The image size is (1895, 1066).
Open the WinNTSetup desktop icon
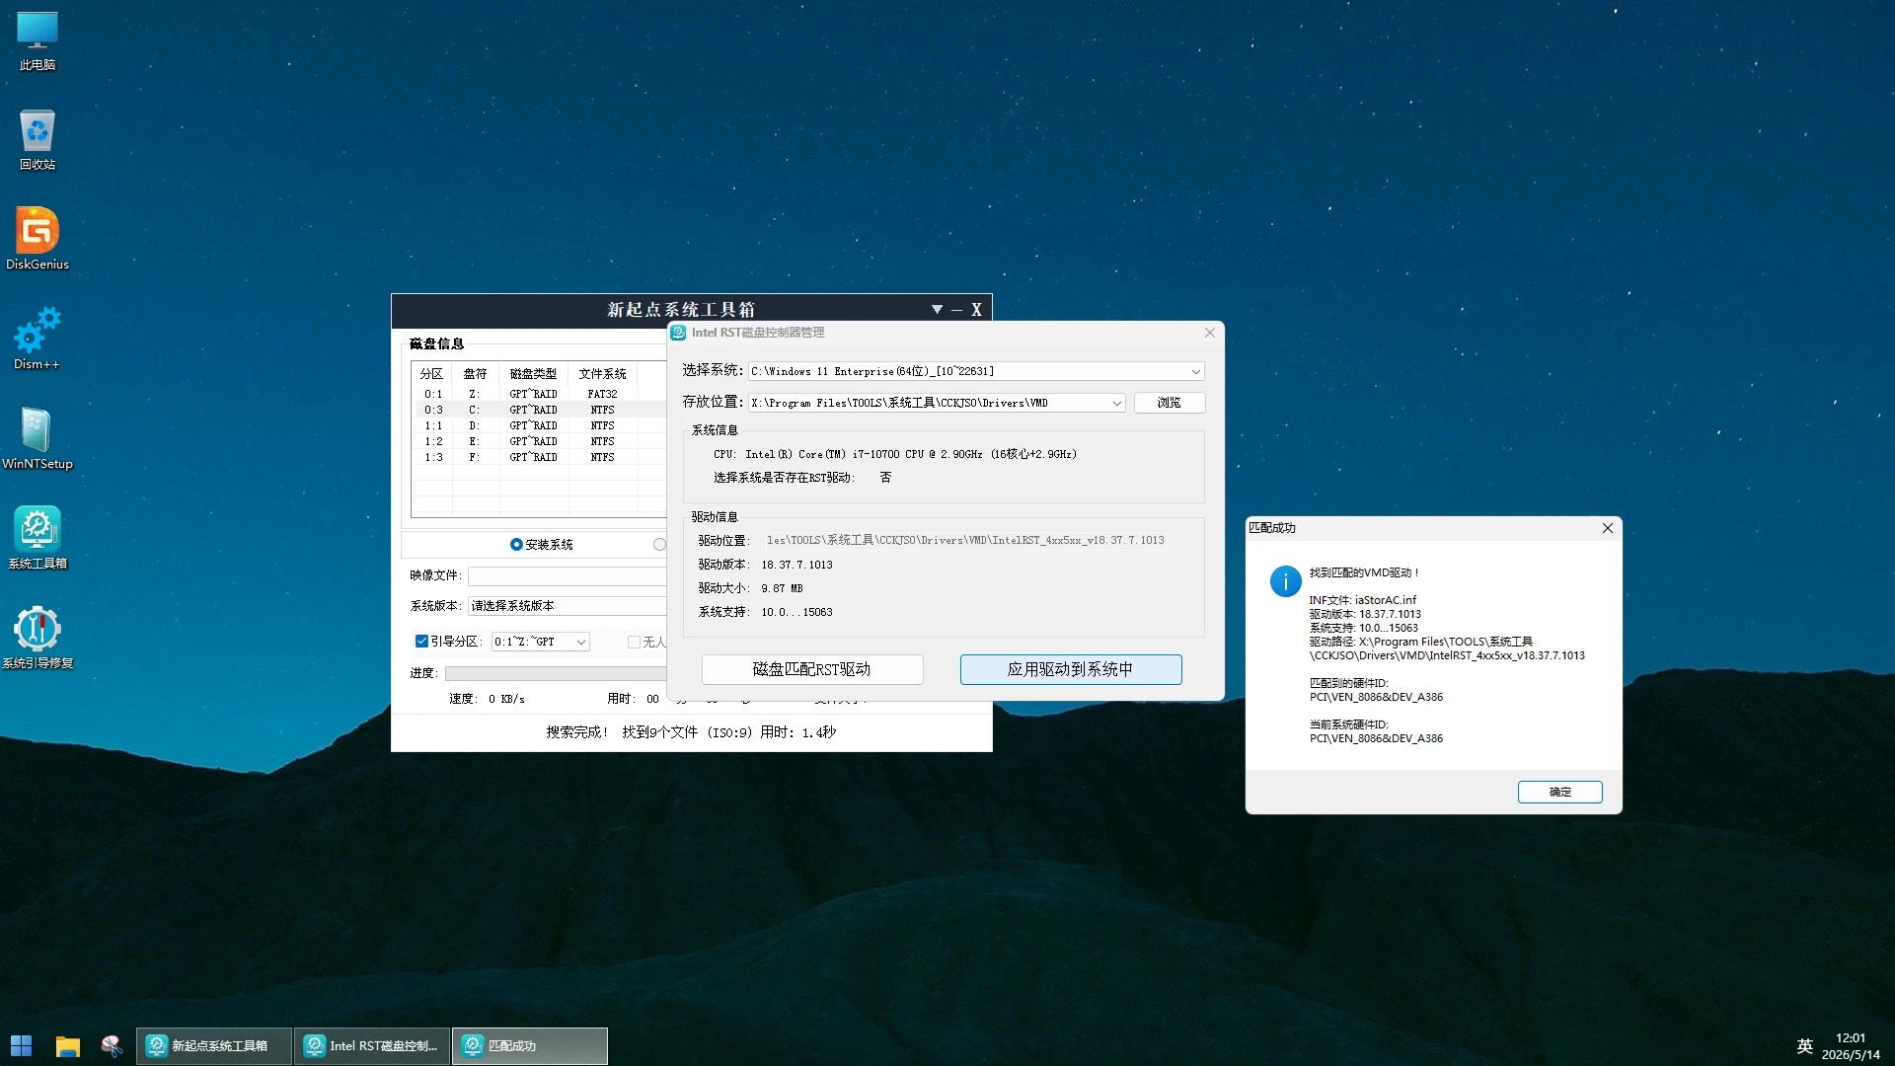(38, 438)
